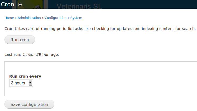The height and width of the screenshot is (111, 197).
Task: Go to Home breadcrumb link
Action: click(9, 18)
